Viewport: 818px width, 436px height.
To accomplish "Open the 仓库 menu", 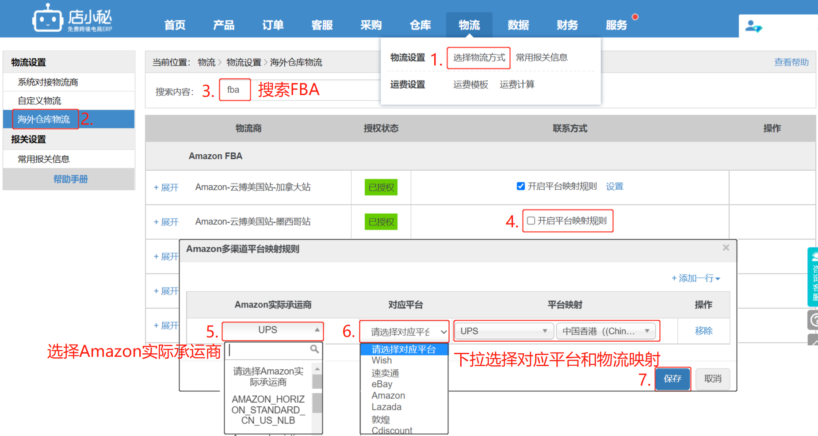I will pyautogui.click(x=420, y=25).
